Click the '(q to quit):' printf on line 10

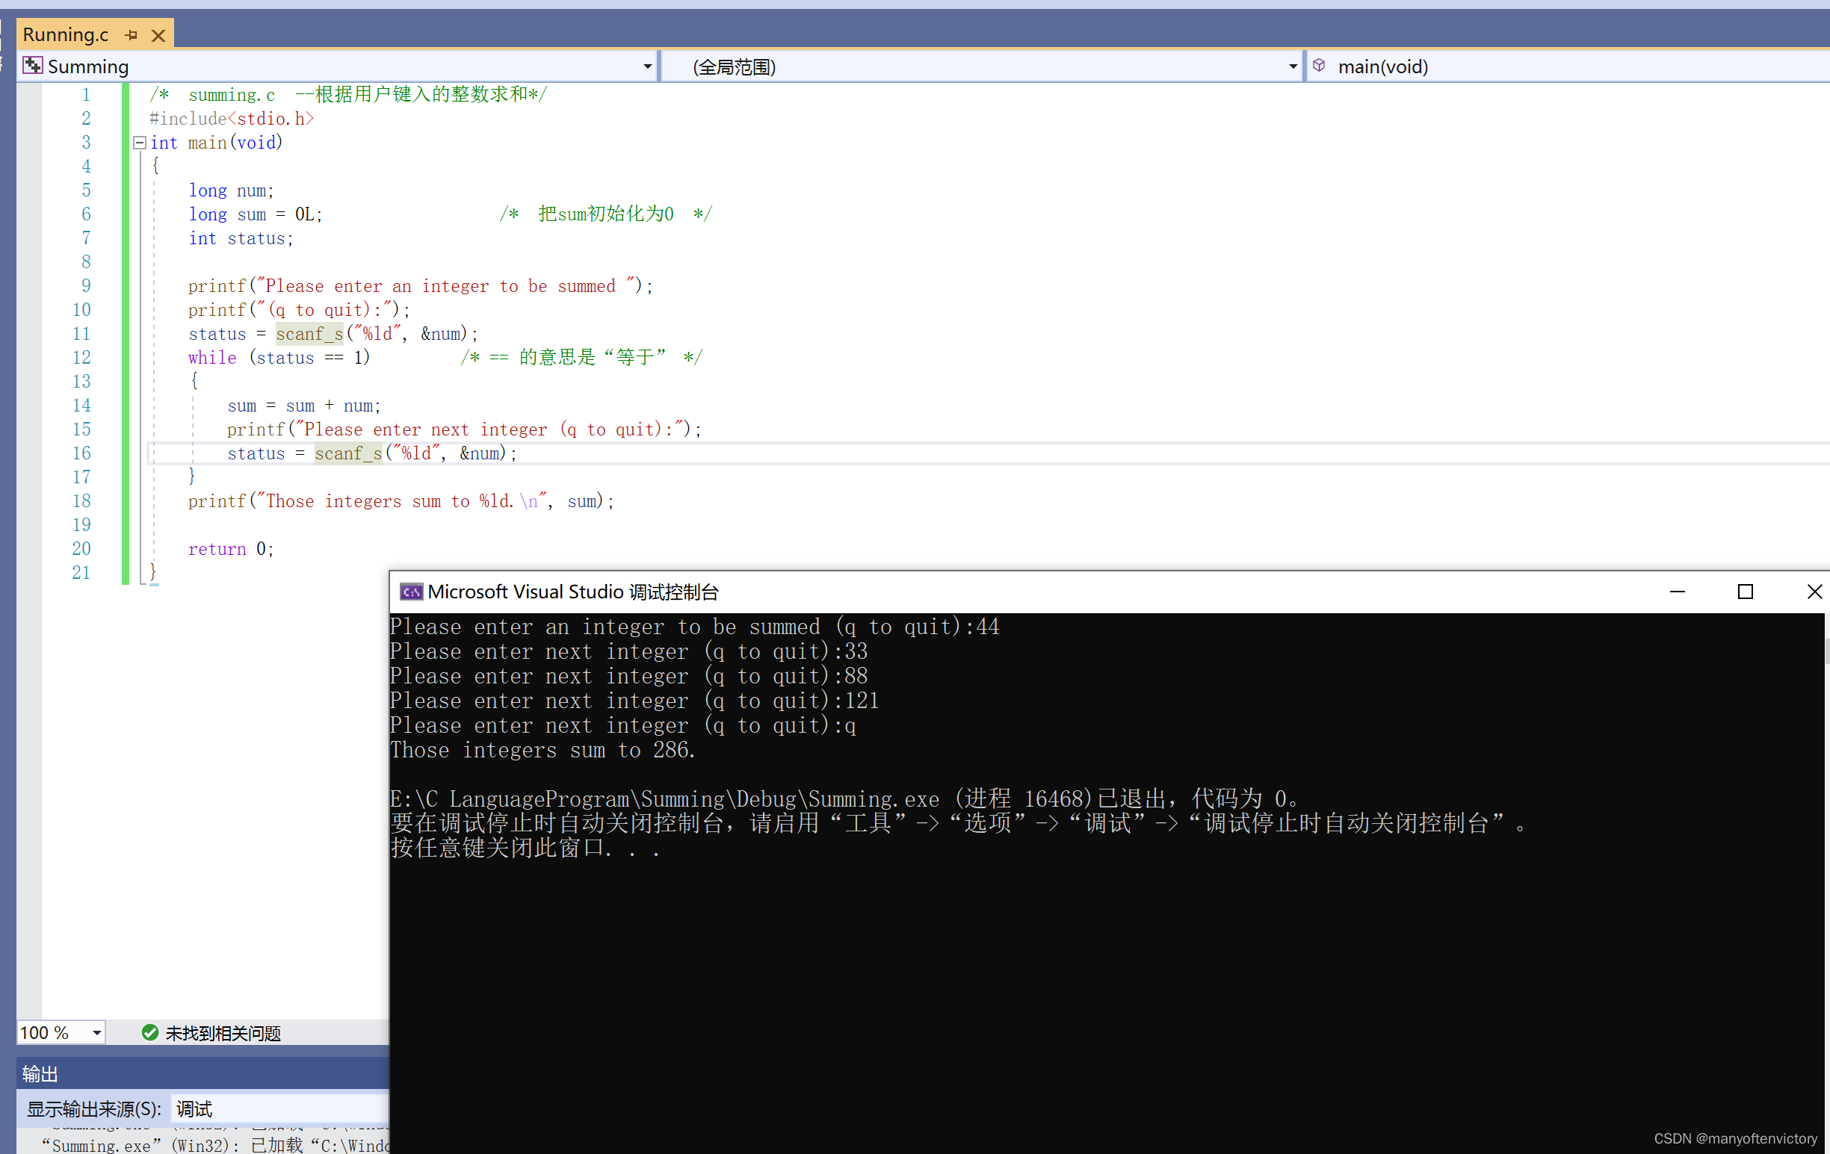(300, 310)
